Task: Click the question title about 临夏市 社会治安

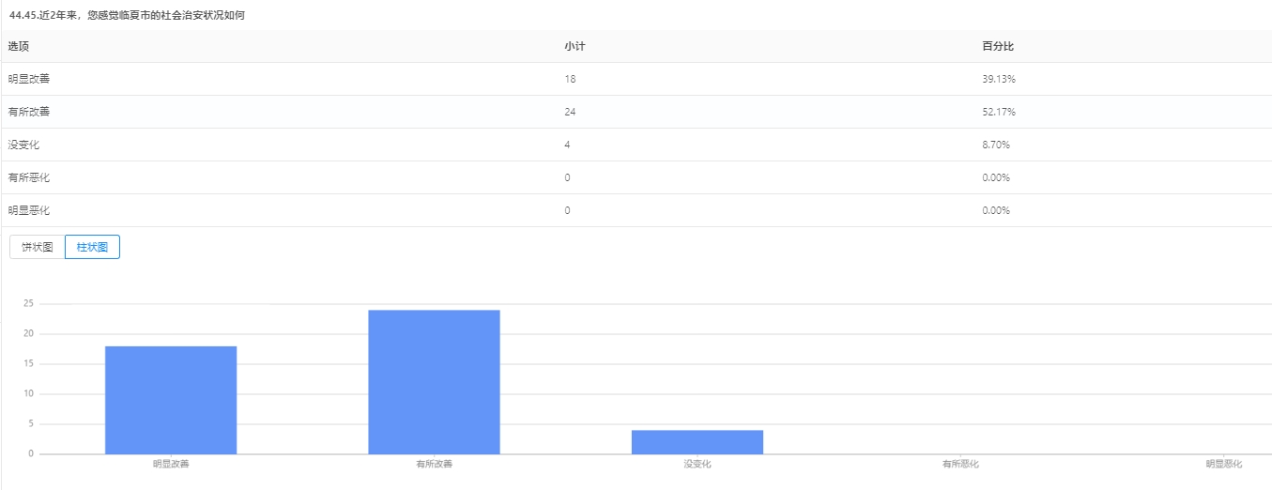Action: pyautogui.click(x=127, y=15)
